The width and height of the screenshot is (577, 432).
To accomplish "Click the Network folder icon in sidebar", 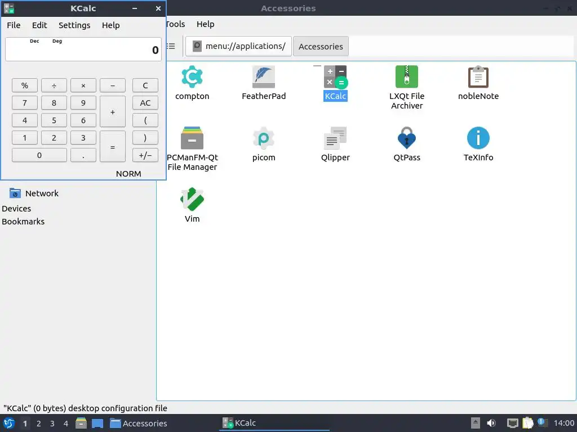I will pos(15,193).
